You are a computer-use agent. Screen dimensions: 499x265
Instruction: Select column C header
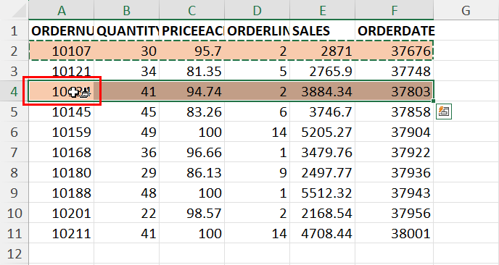[192, 10]
